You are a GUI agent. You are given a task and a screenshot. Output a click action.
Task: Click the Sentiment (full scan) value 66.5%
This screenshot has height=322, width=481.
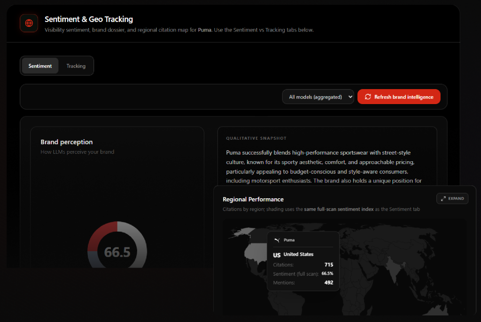tap(327, 273)
